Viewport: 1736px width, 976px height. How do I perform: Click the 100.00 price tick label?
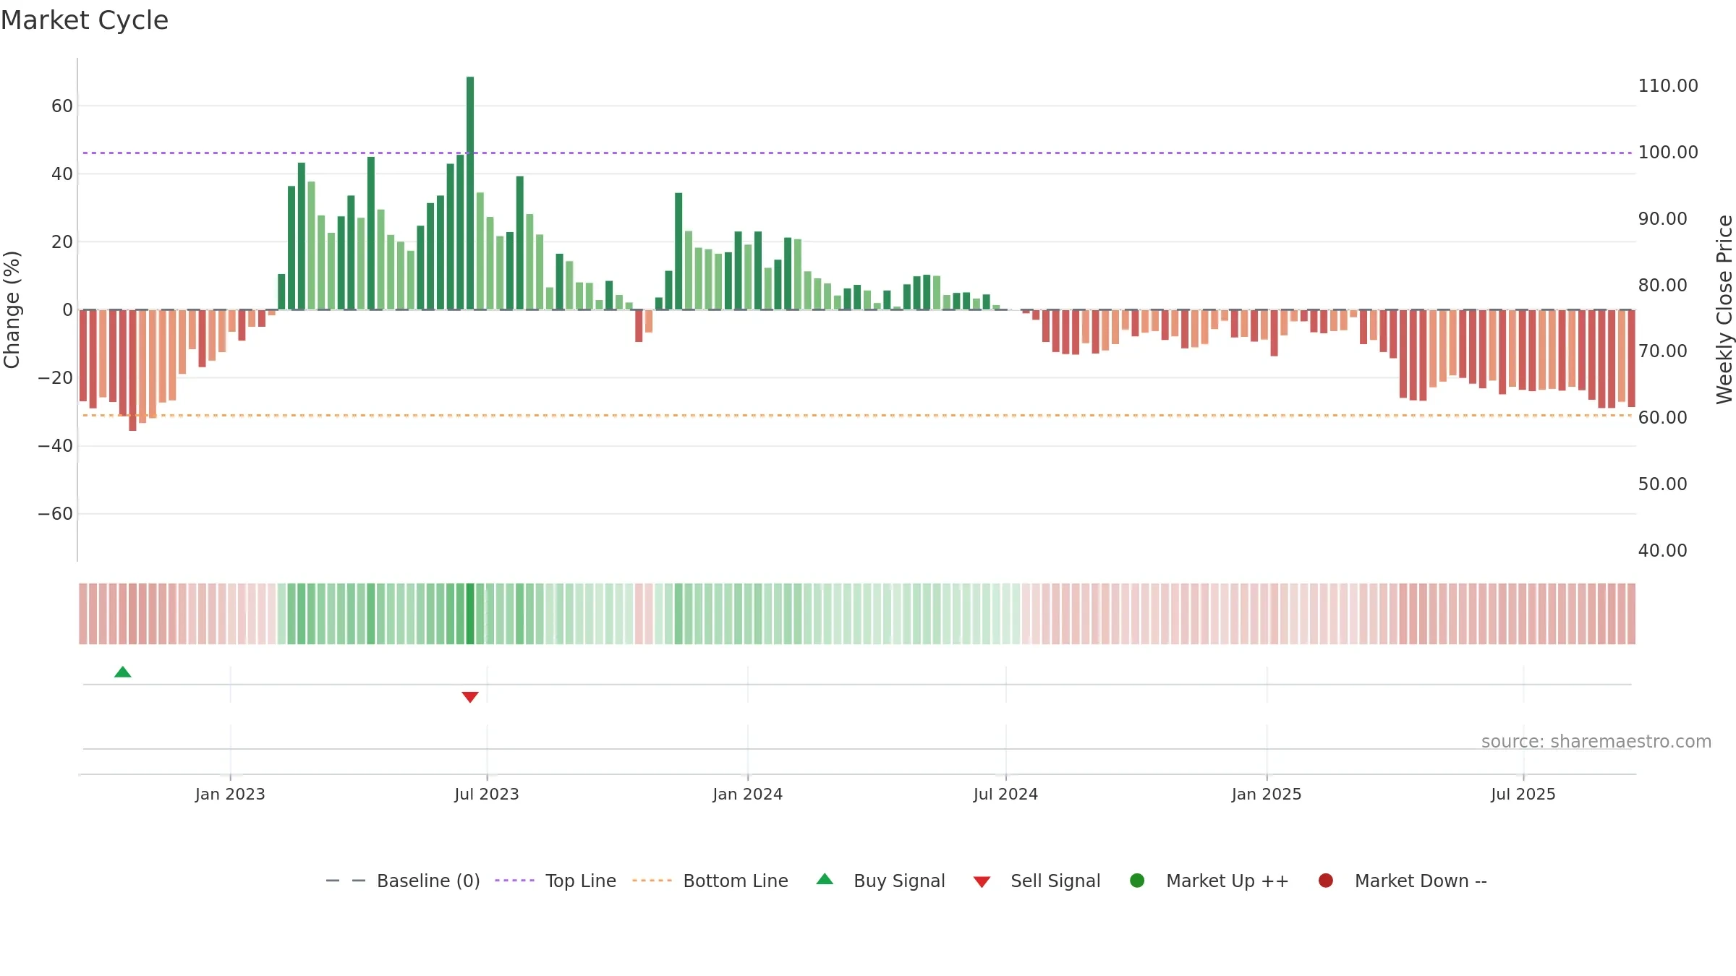pos(1668,153)
